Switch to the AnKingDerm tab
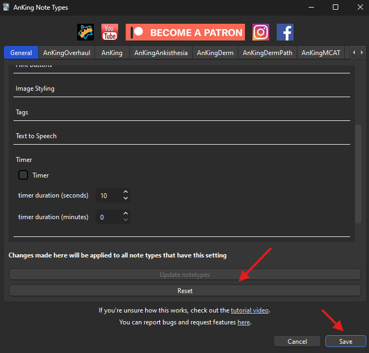 [x=215, y=53]
